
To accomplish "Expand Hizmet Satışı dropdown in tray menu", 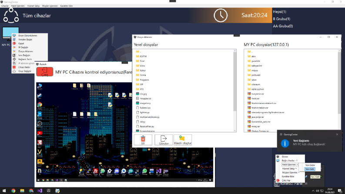I will [x=289, y=168].
